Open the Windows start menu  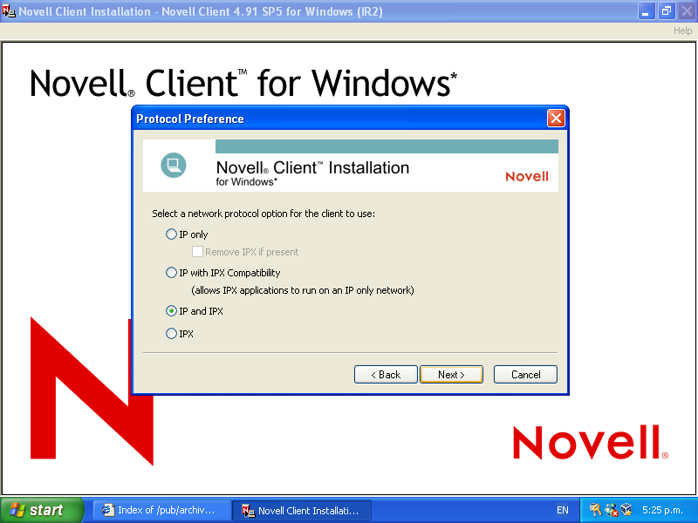[x=41, y=510]
